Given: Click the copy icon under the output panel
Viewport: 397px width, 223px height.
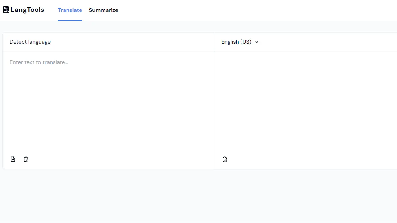Looking at the screenshot, I should tap(225, 159).
